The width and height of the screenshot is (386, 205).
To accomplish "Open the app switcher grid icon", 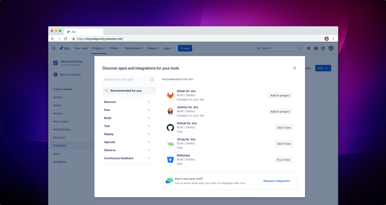I will 54,48.
